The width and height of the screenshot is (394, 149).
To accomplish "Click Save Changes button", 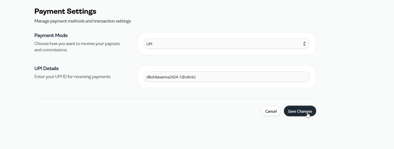I will click(x=300, y=111).
